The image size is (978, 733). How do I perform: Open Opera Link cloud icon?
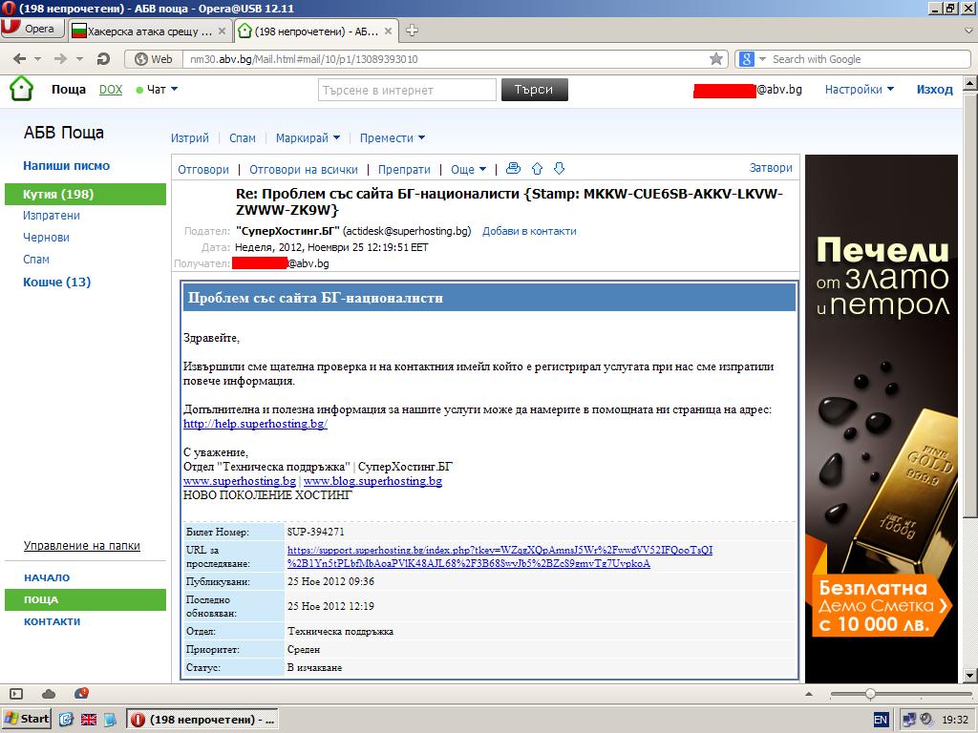pyautogui.click(x=49, y=694)
